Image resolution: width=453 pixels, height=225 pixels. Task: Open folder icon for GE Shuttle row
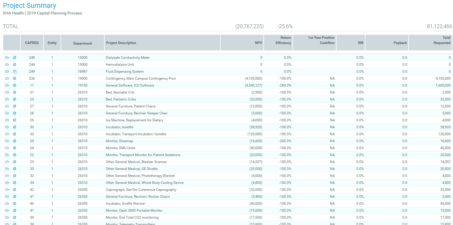pos(7,169)
